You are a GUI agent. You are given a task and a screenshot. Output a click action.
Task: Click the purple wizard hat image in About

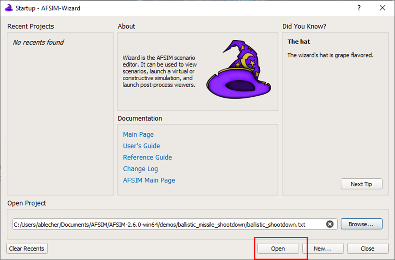(x=239, y=69)
